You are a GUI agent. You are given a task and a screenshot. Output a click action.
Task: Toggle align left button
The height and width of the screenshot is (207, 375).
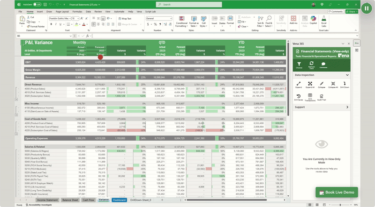click(x=93, y=24)
